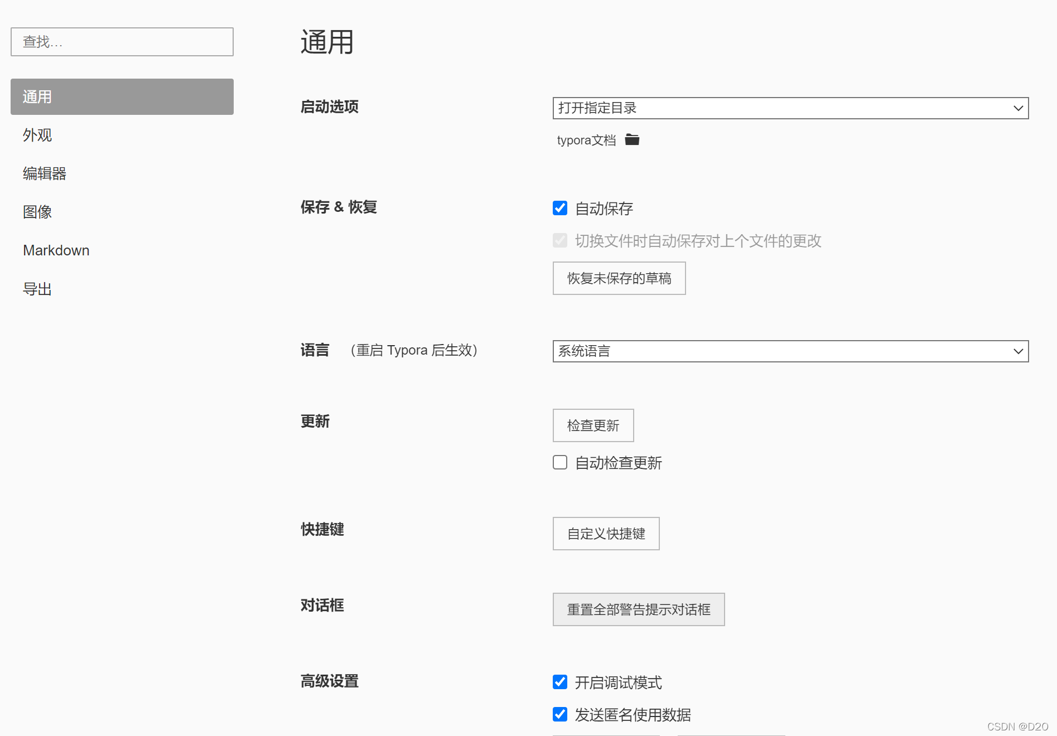Screen dimensions: 1057x736
Task: Switch to the 导出 settings section
Action: point(122,289)
